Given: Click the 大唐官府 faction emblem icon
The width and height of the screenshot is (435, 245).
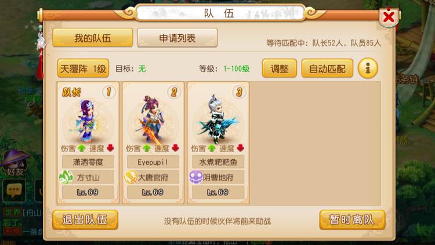Looking at the screenshot, I should [x=131, y=177].
